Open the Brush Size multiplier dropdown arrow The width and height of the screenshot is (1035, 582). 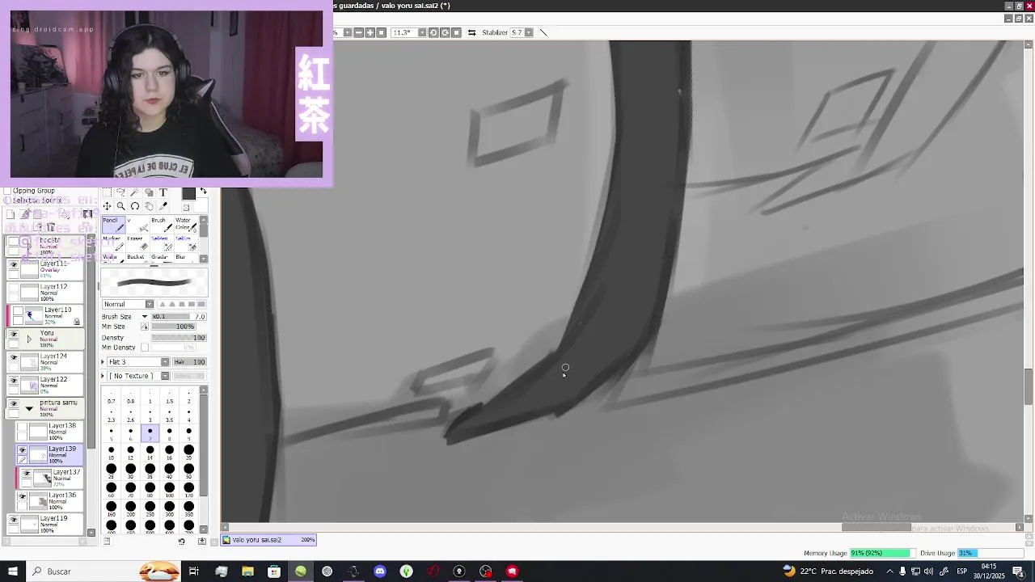[145, 317]
